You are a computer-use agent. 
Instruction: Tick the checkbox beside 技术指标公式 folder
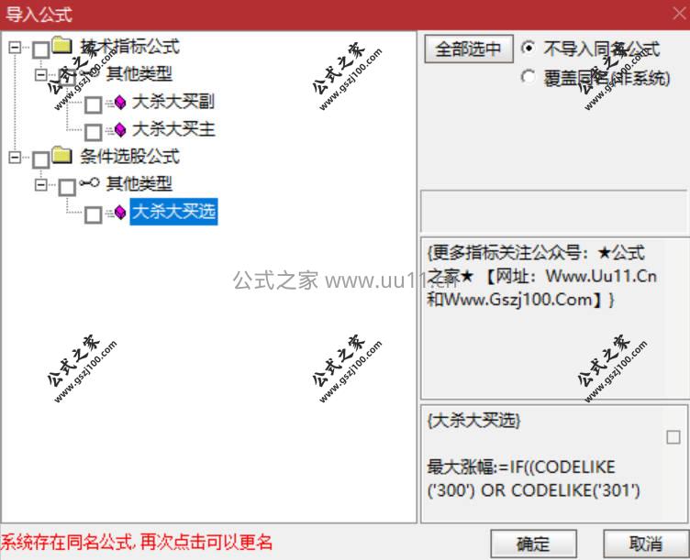point(41,49)
